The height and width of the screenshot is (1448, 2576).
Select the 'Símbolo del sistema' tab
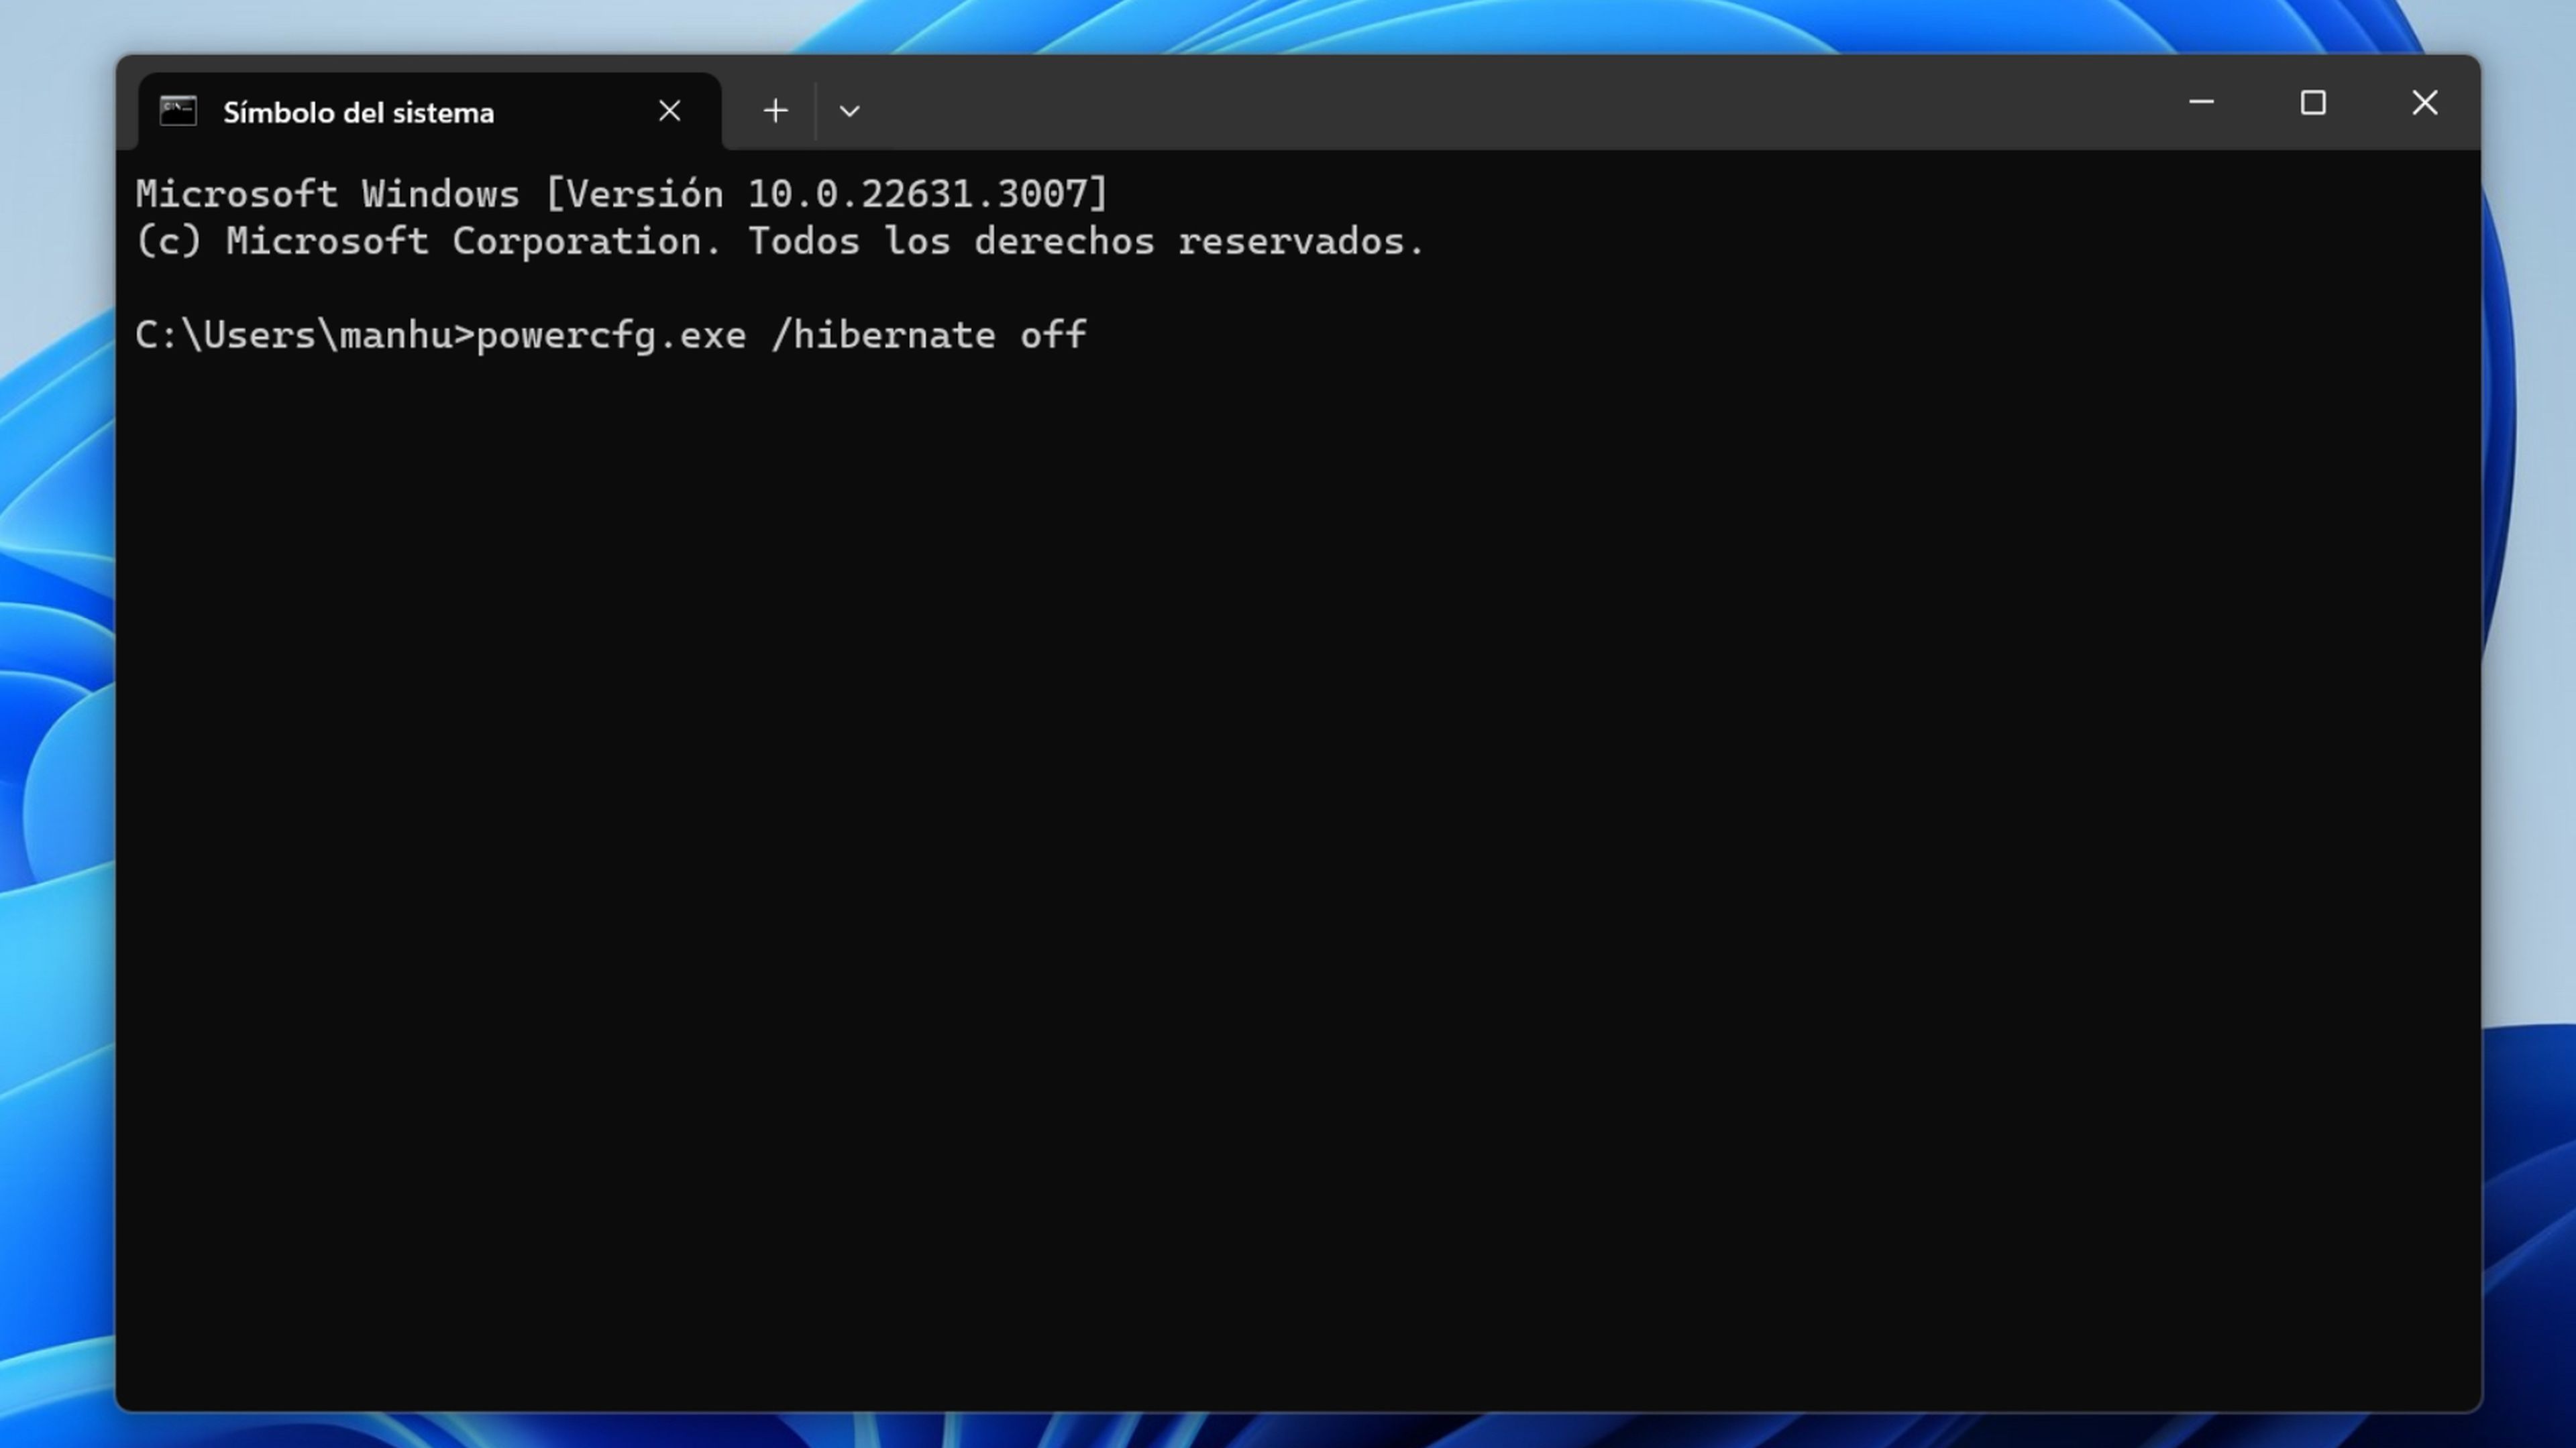pos(430,111)
